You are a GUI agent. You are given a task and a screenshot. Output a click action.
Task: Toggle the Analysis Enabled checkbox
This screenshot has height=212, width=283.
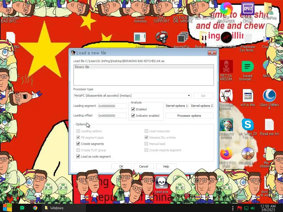pos(133,109)
